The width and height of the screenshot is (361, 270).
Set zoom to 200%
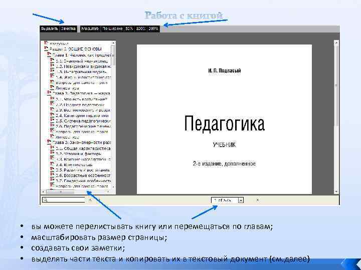click(x=153, y=28)
